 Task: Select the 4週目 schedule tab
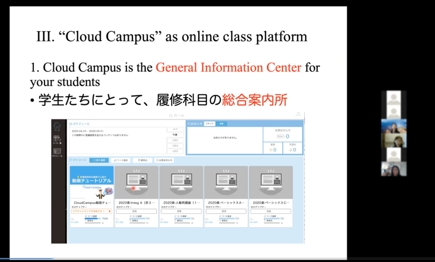coord(175,151)
